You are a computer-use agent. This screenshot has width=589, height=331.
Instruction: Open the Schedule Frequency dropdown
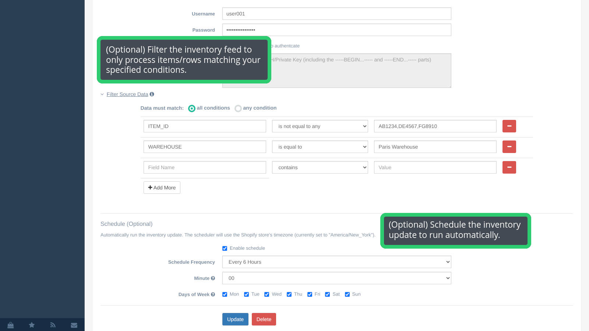tap(336, 262)
